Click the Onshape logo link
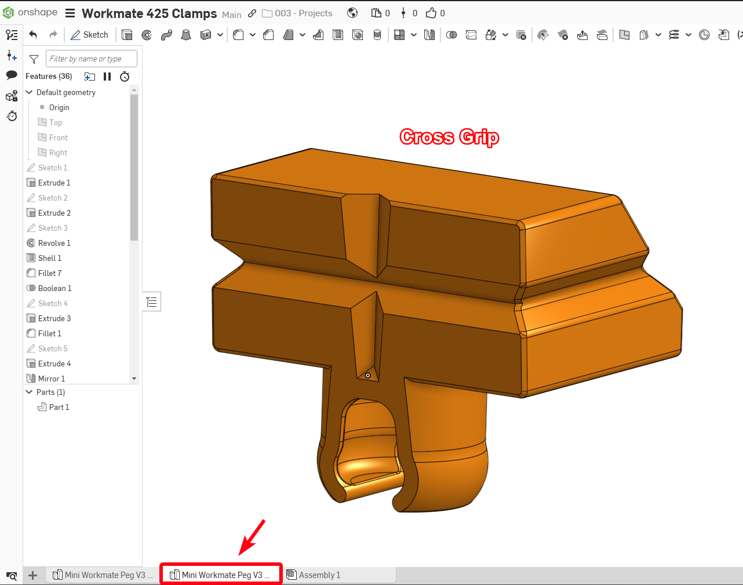743x585 pixels. 30,13
